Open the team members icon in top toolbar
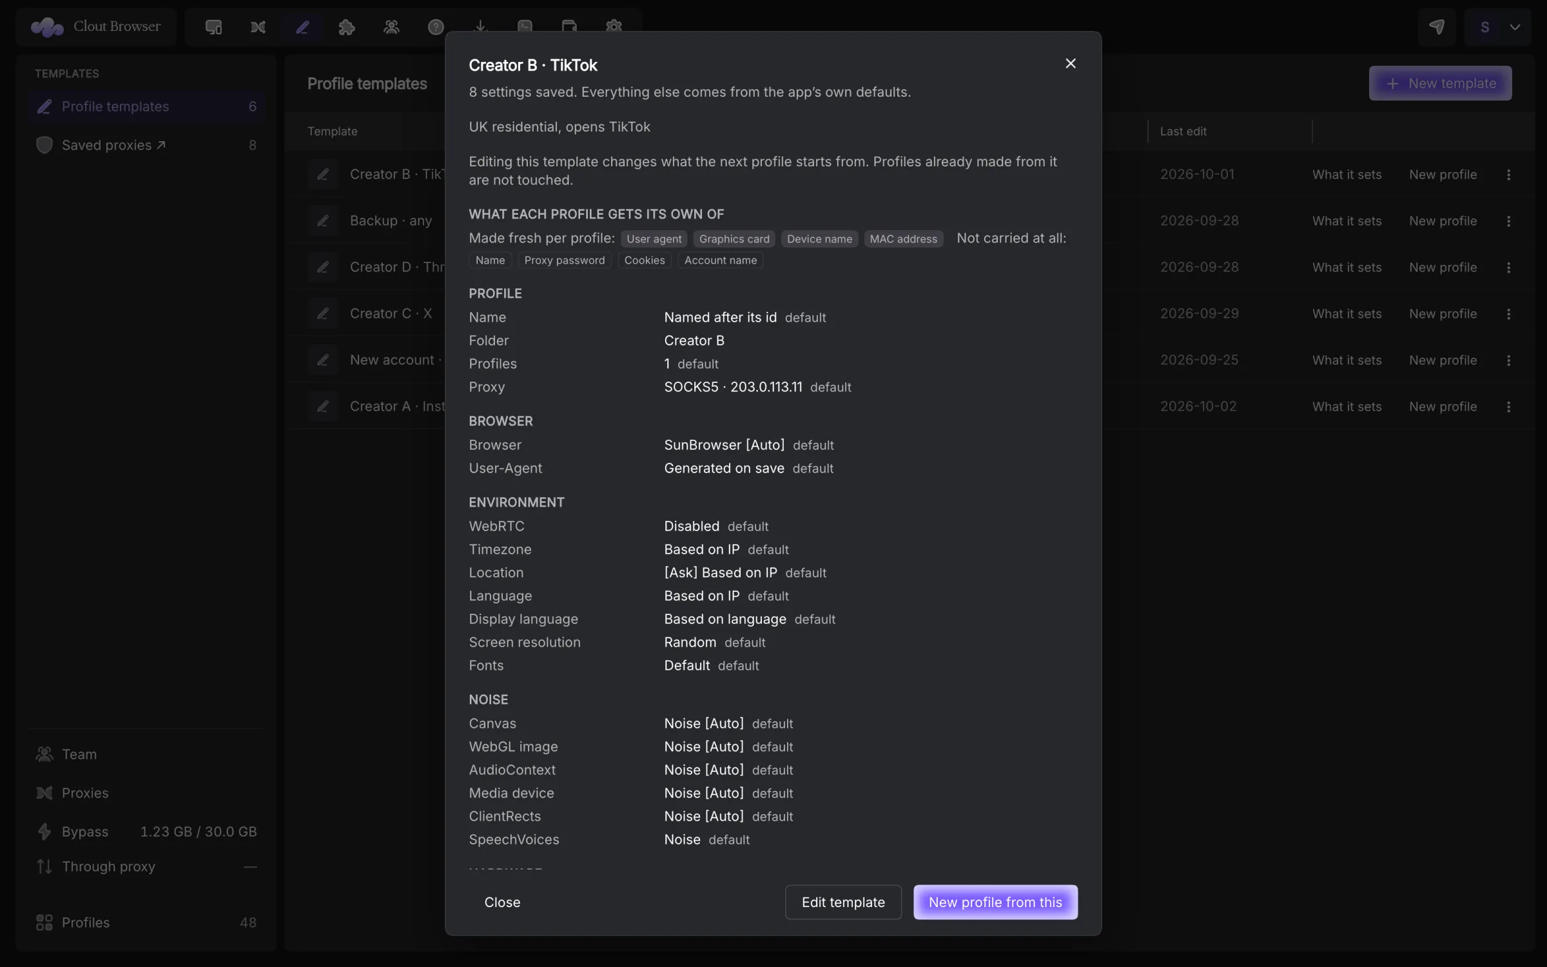 click(391, 26)
